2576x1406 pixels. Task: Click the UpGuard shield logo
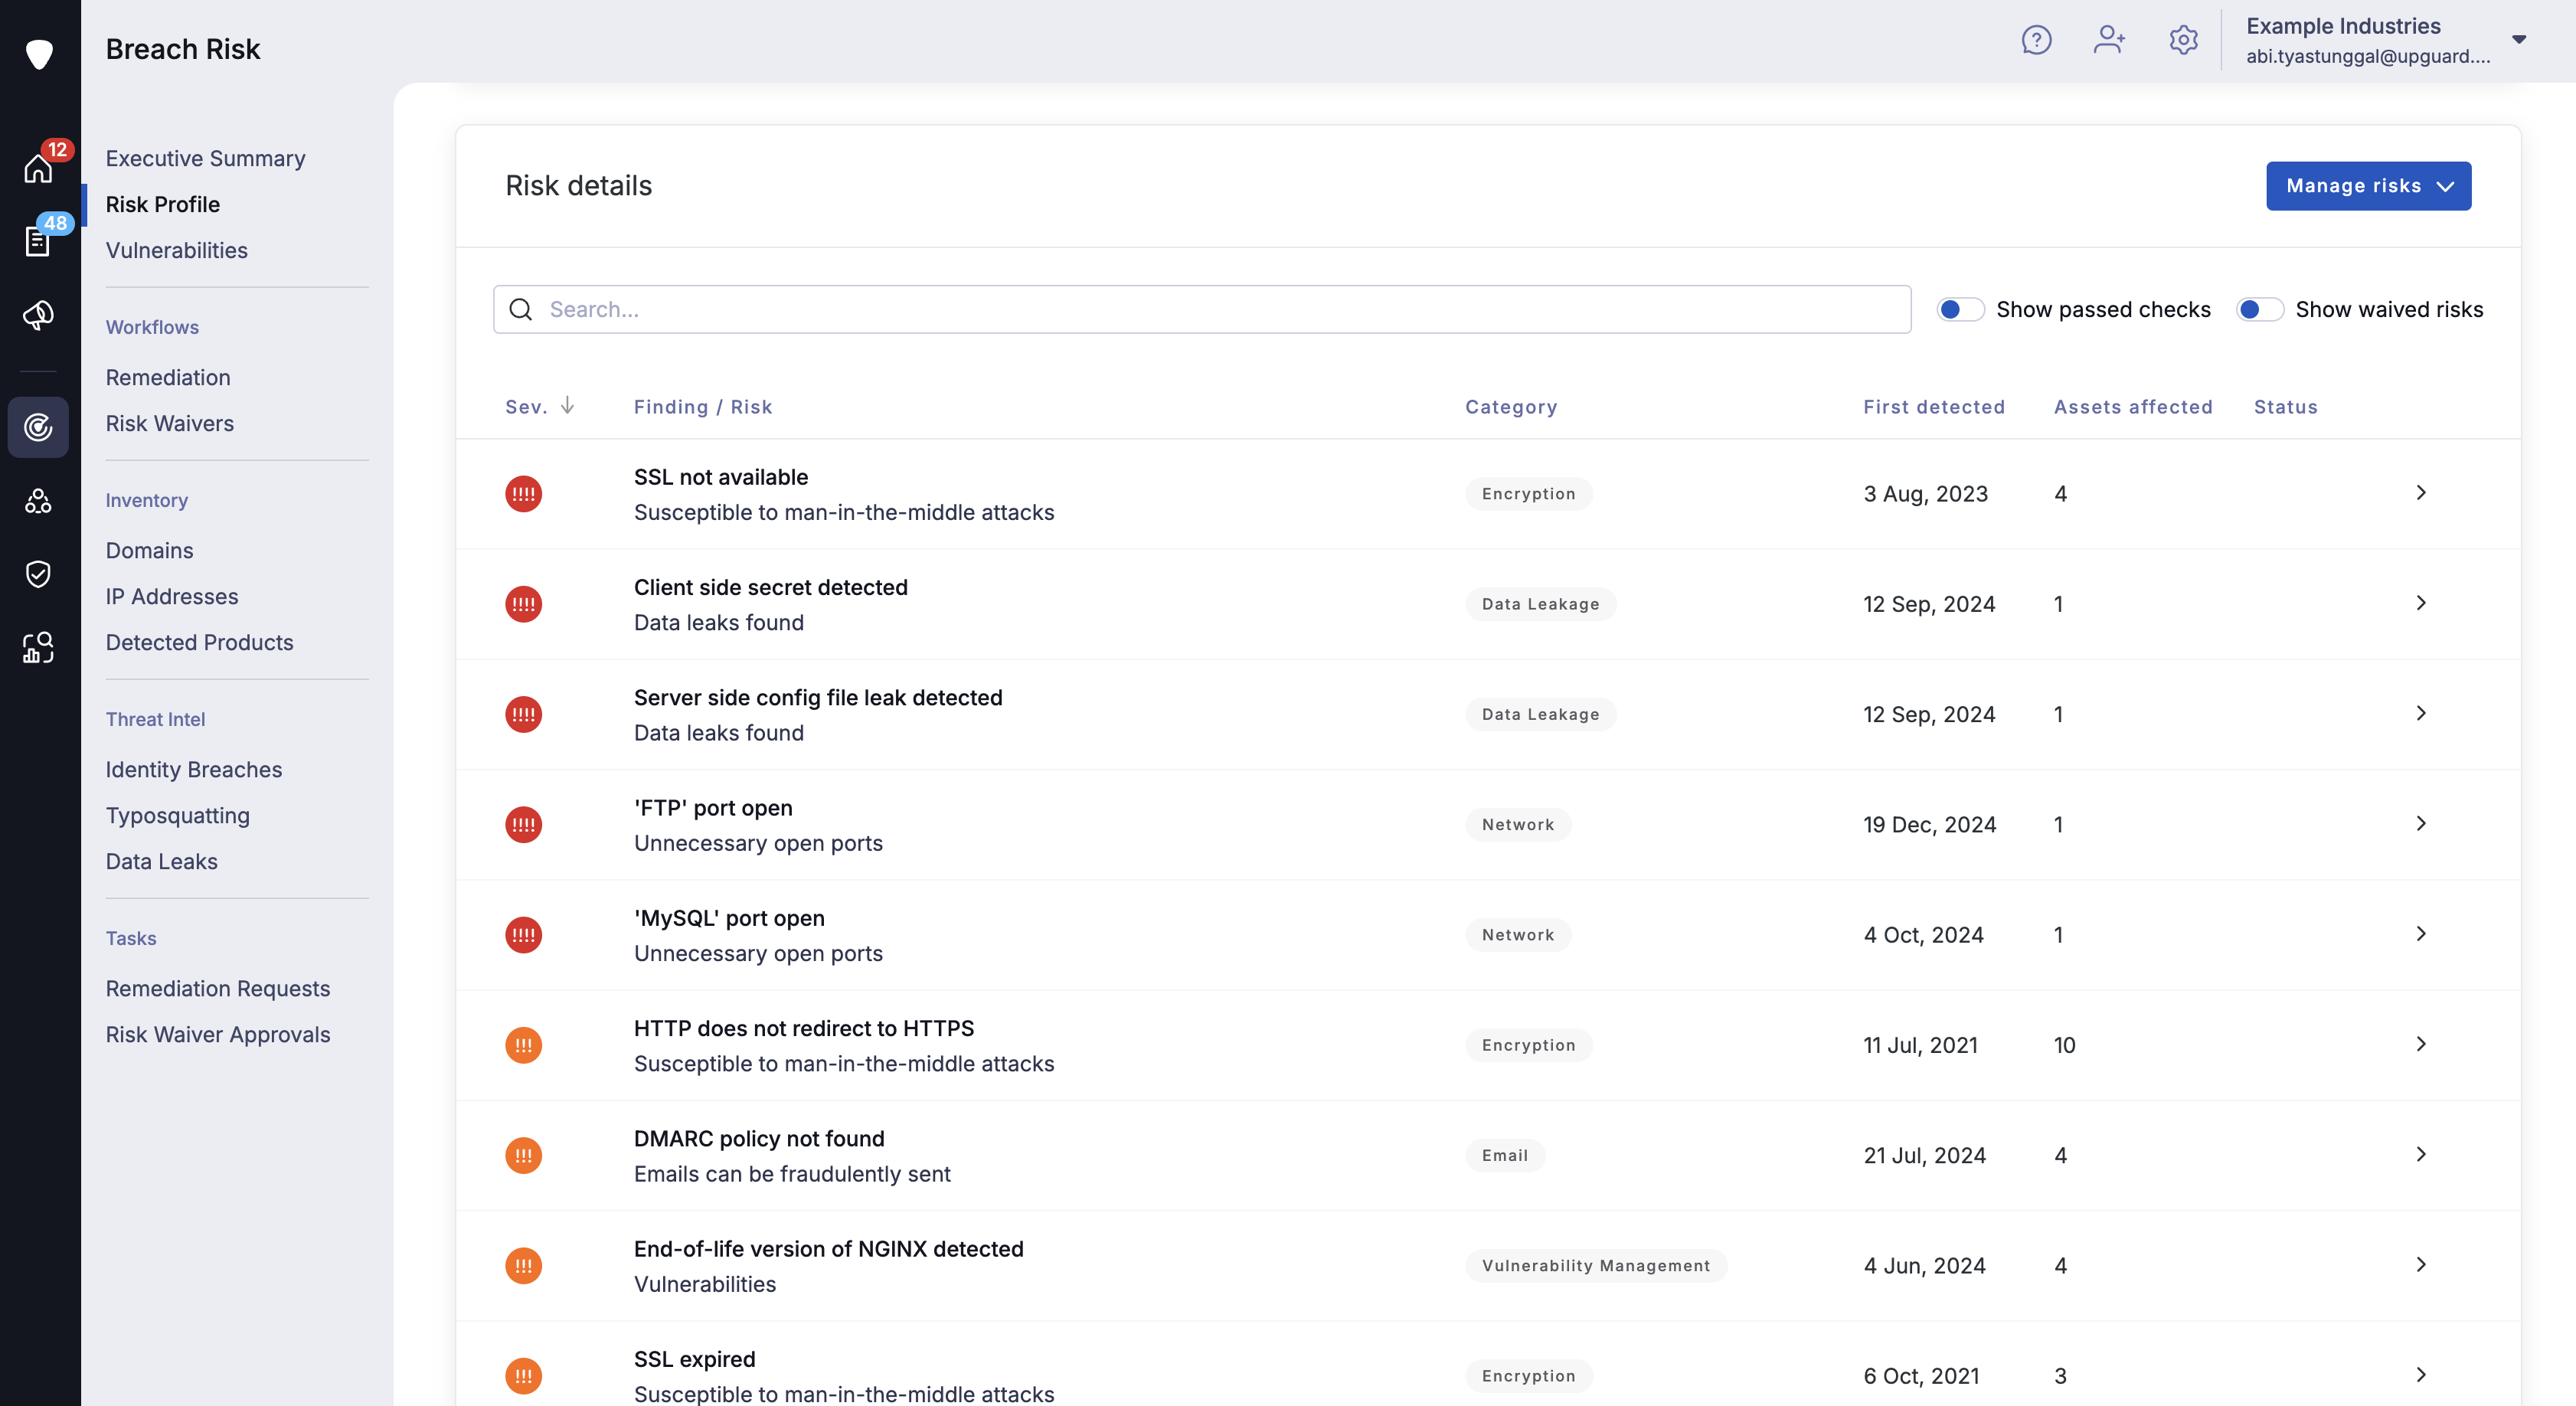point(39,53)
